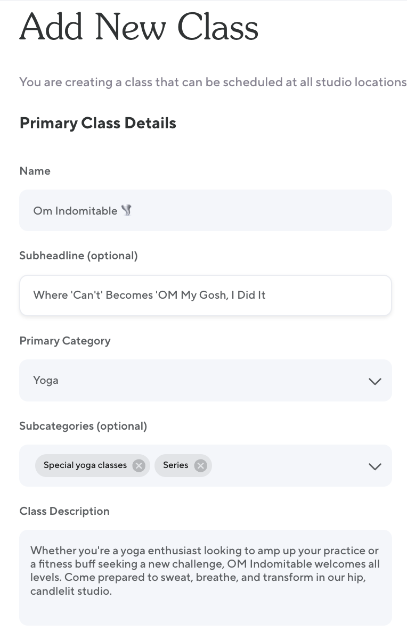Click the studio locations info text
The width and height of the screenshot is (407, 640).
pyautogui.click(x=213, y=83)
